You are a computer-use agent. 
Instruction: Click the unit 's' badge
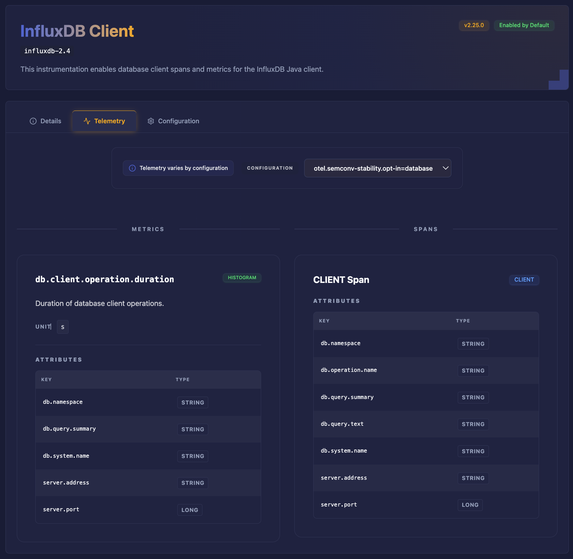(63, 327)
